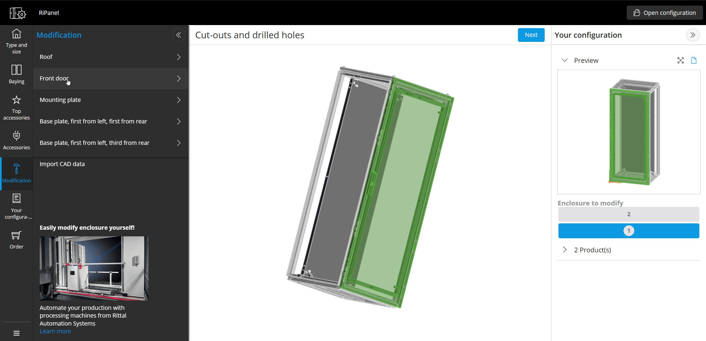Expand the preview to full screen
706x341 pixels.
point(680,60)
